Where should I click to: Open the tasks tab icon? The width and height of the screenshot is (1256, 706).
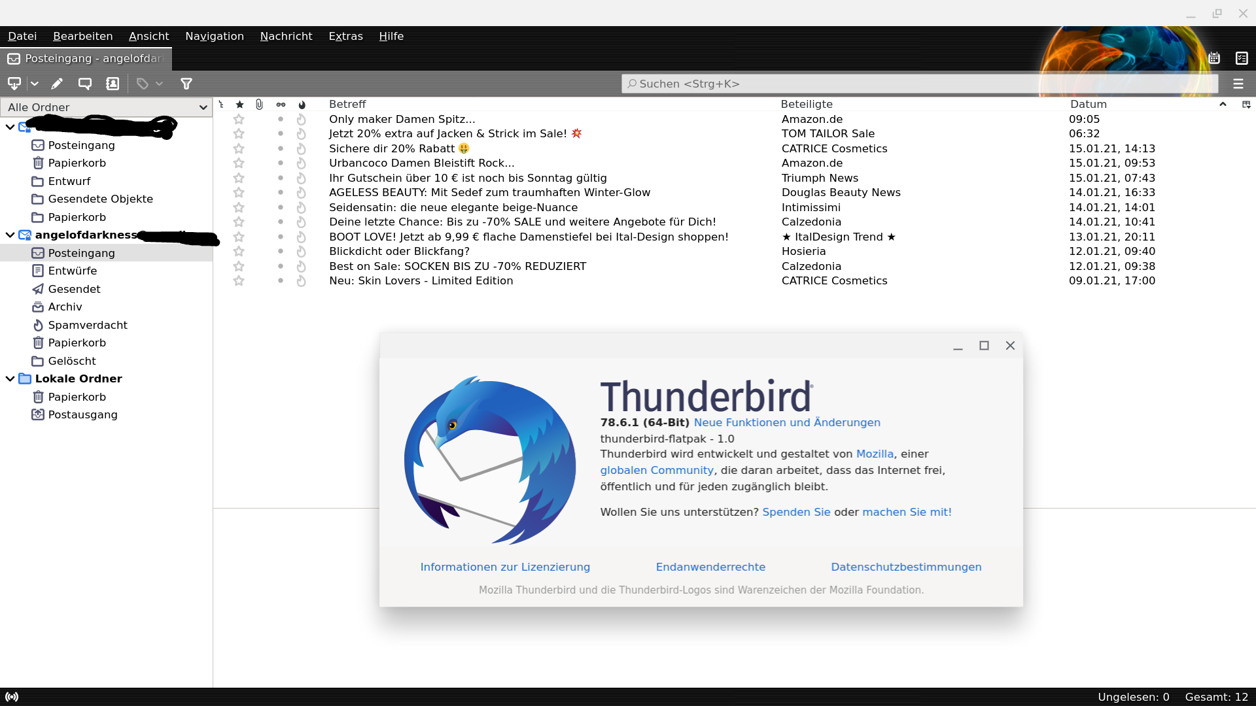(1242, 58)
